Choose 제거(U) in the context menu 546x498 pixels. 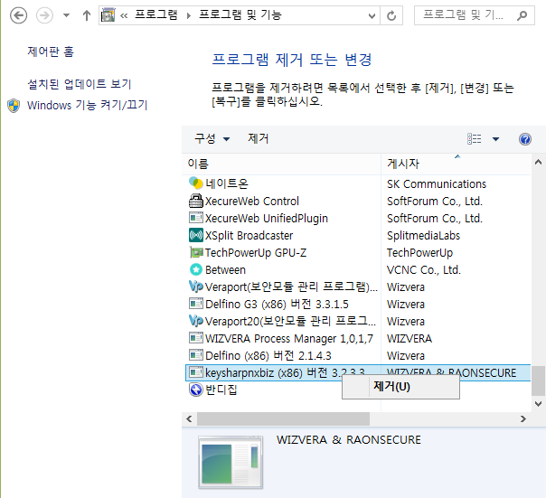[x=400, y=387]
